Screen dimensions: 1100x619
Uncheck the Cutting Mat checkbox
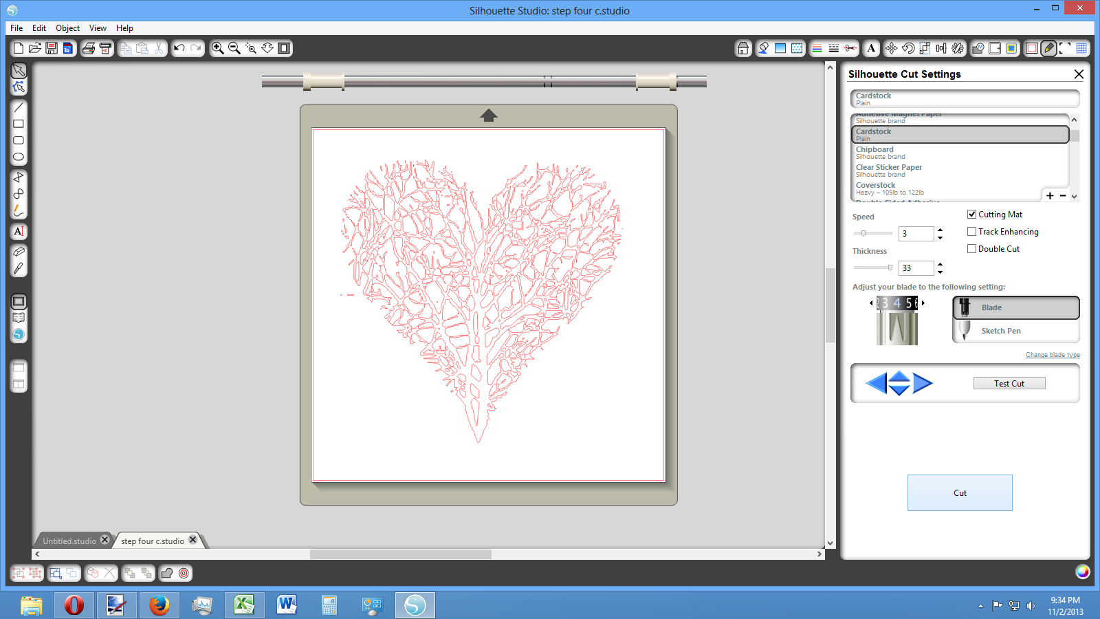coord(971,215)
